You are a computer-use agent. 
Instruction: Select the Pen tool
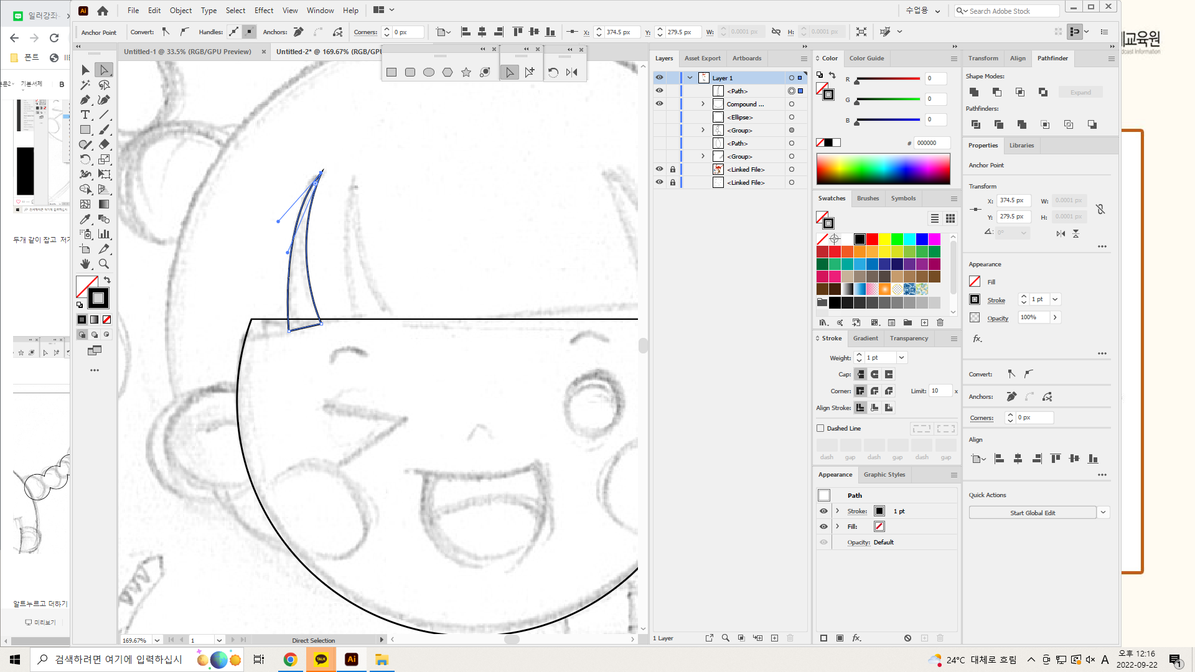(x=85, y=100)
